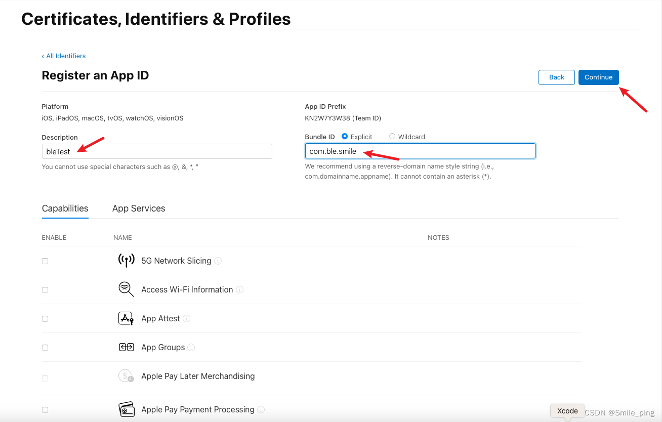This screenshot has height=422, width=662.
Task: Click the App Attest icon
Action: click(126, 318)
